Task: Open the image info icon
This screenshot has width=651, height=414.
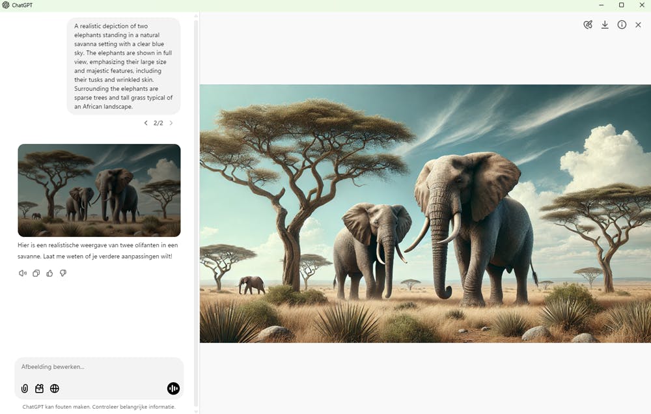Action: click(x=622, y=25)
